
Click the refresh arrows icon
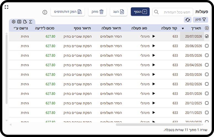pos(188,20)
